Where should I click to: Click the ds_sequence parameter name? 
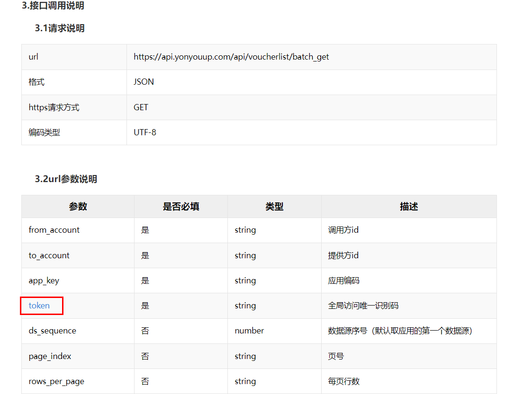click(52, 331)
